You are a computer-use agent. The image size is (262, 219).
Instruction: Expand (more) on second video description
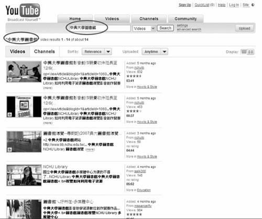pos(48,123)
